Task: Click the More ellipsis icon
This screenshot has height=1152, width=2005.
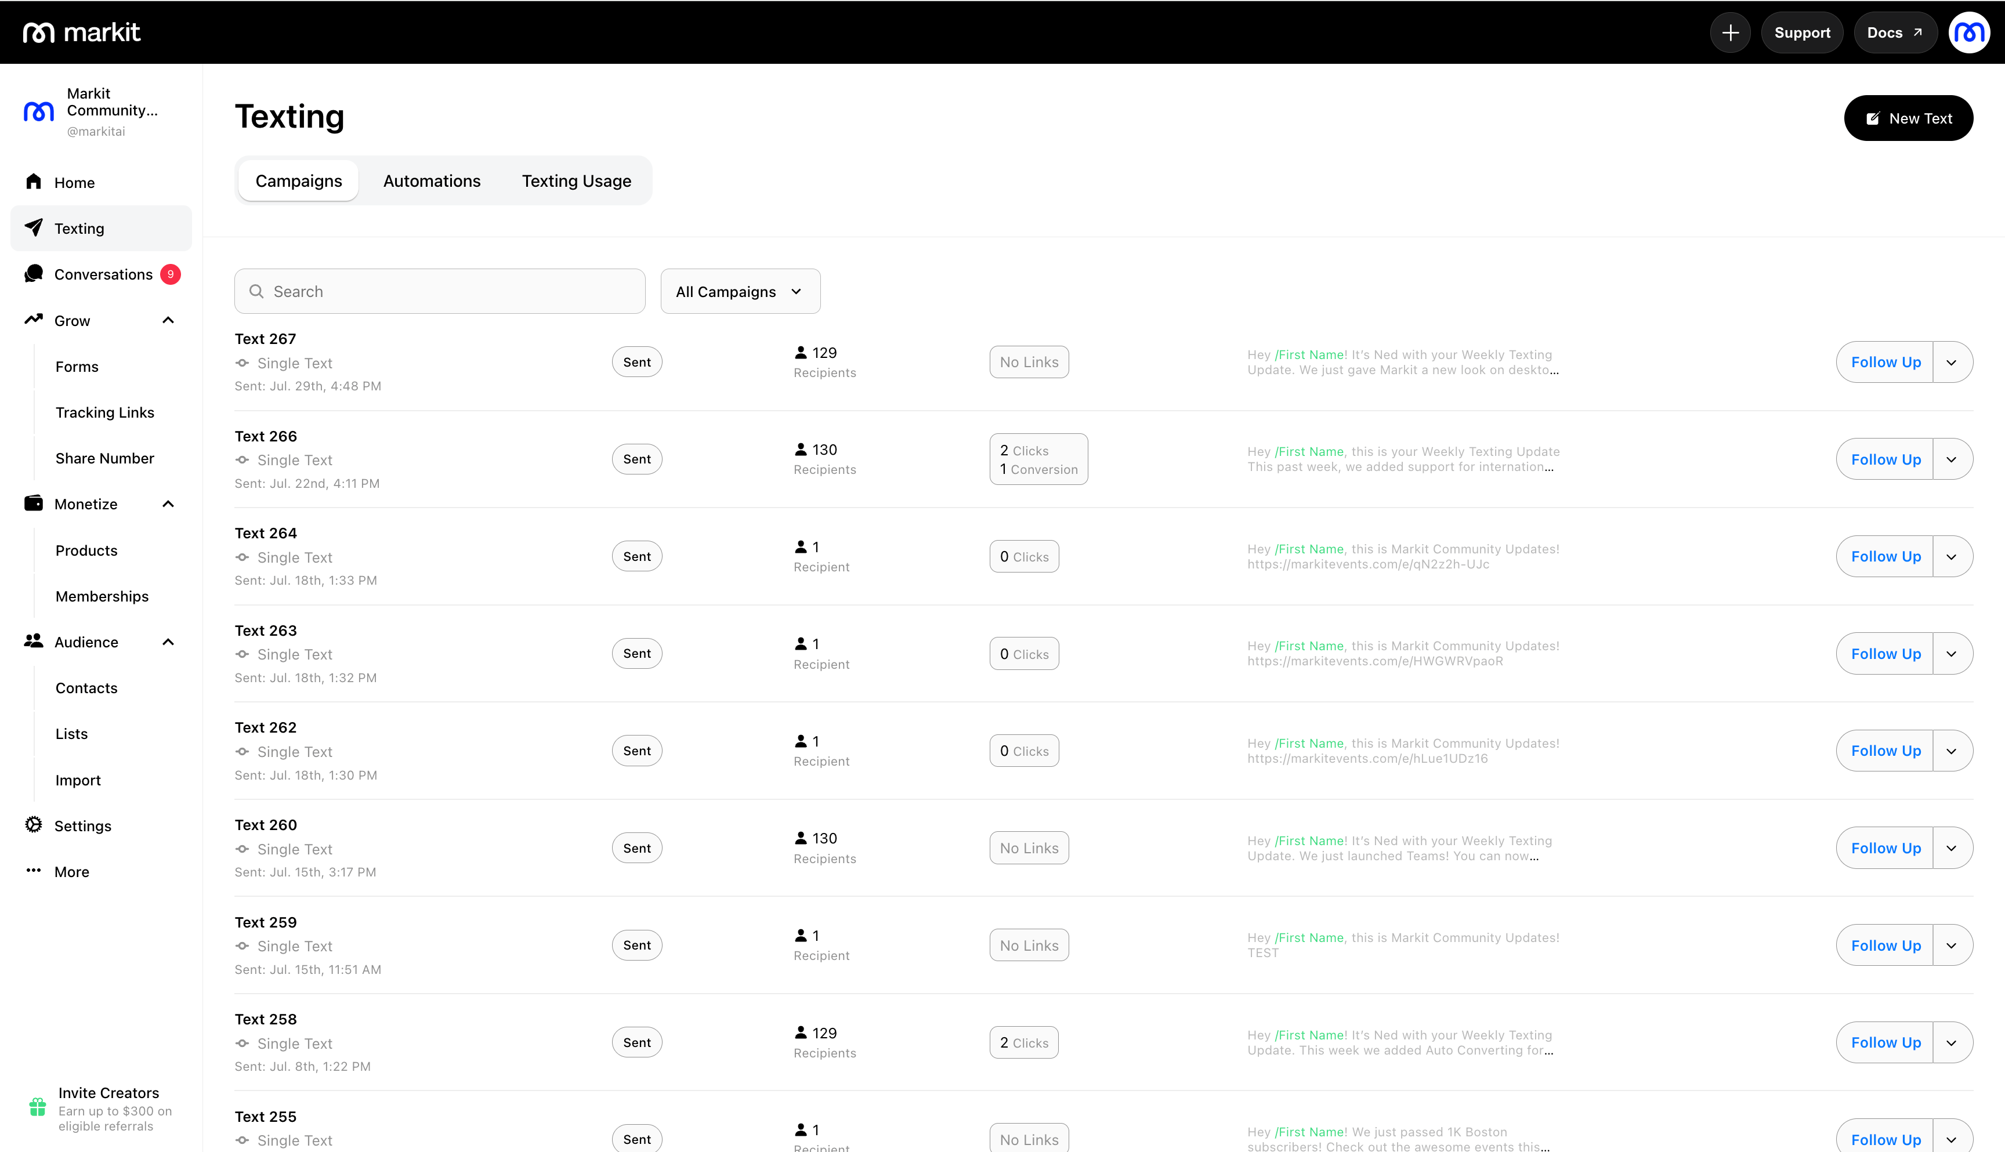Action: point(33,870)
